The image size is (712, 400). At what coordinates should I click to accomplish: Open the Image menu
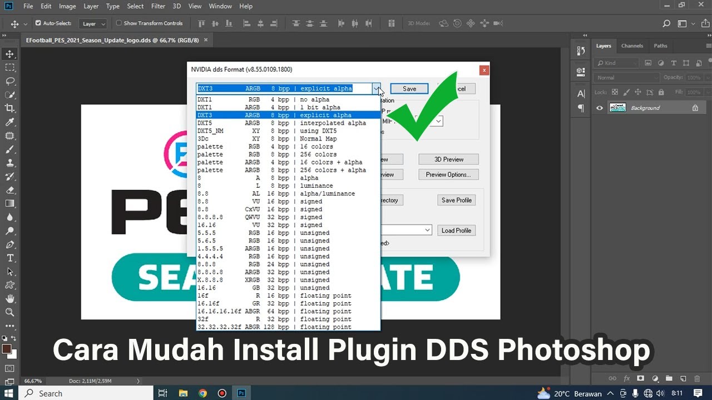[67, 6]
